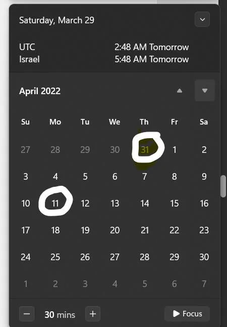Click the panel's vertical scrollbar thumb
This screenshot has width=227, height=327.
[223, 186]
